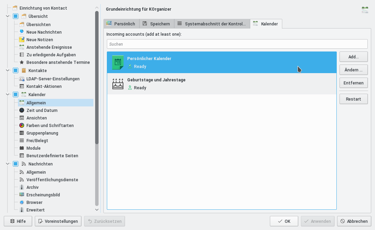Click the Übersichten calendar icon

click(x=22, y=24)
